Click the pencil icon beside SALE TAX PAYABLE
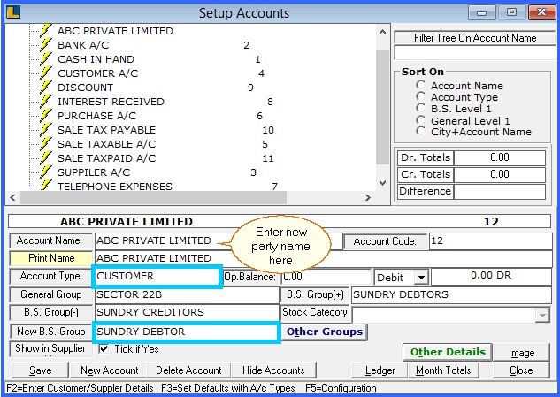This screenshot has height=397, width=560. tap(47, 130)
